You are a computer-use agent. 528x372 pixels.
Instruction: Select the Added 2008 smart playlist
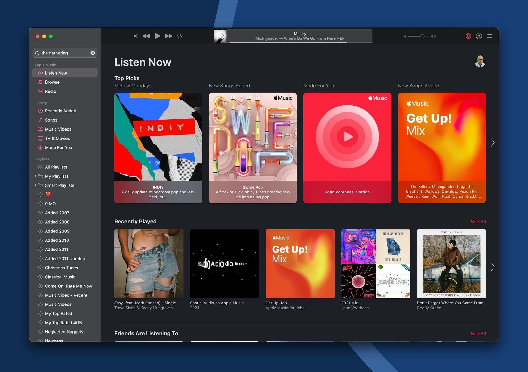[65, 222]
